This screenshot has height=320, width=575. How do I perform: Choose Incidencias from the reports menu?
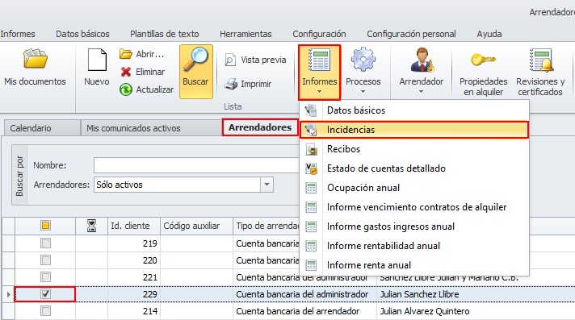click(414, 130)
